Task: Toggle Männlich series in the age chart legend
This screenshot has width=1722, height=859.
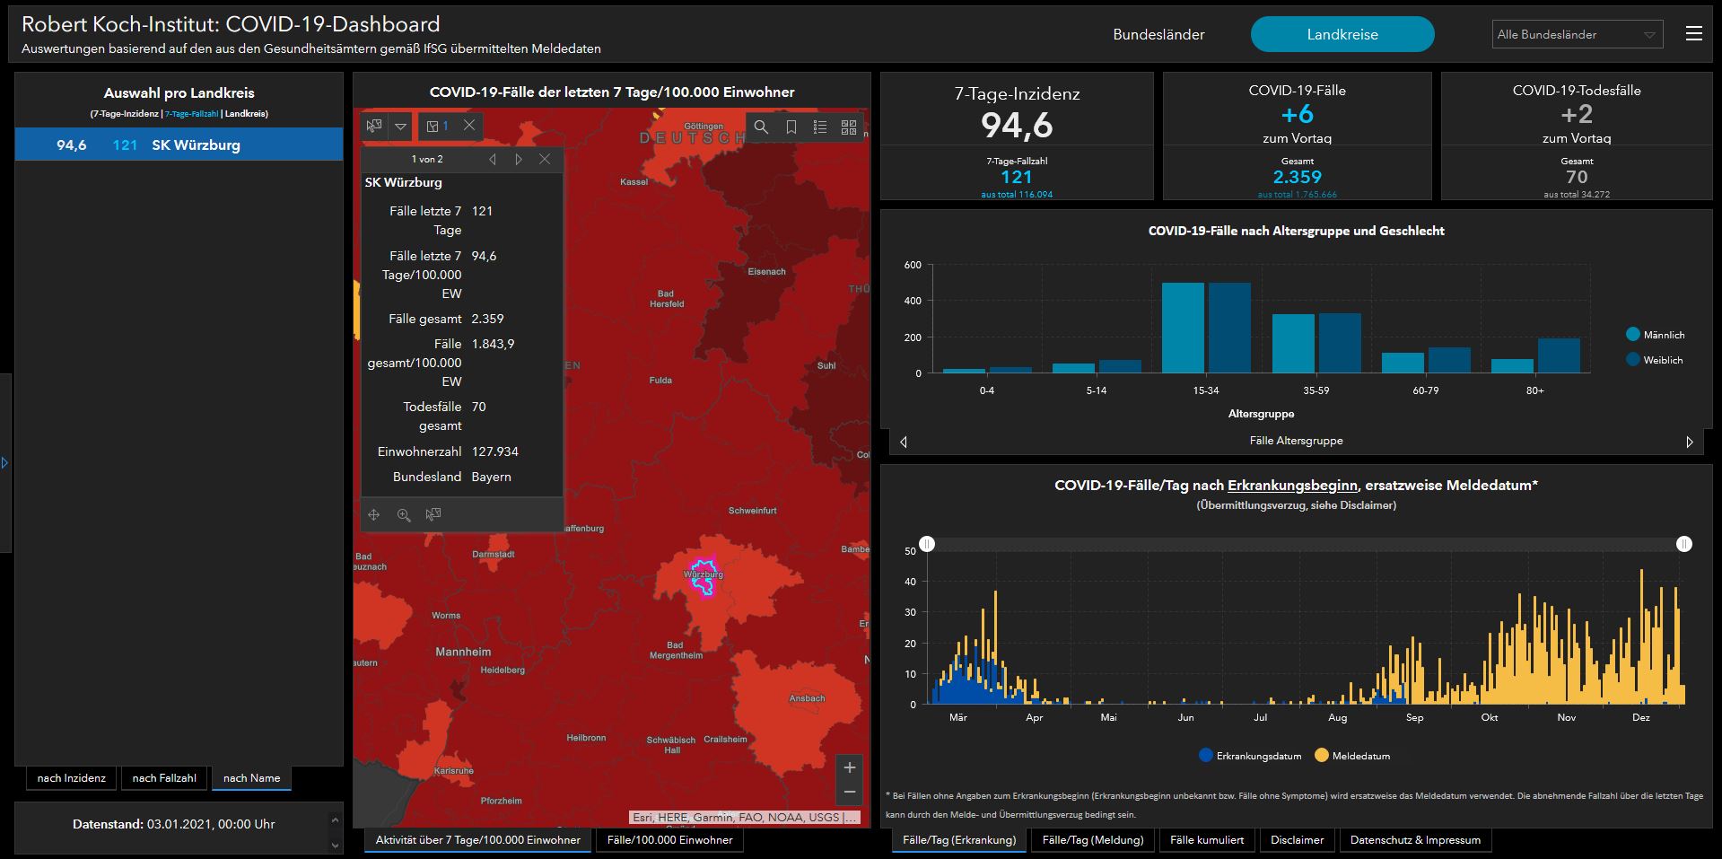Action: pos(1654,335)
